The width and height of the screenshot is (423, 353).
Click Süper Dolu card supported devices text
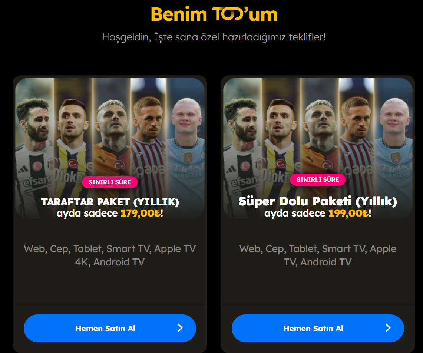318,255
